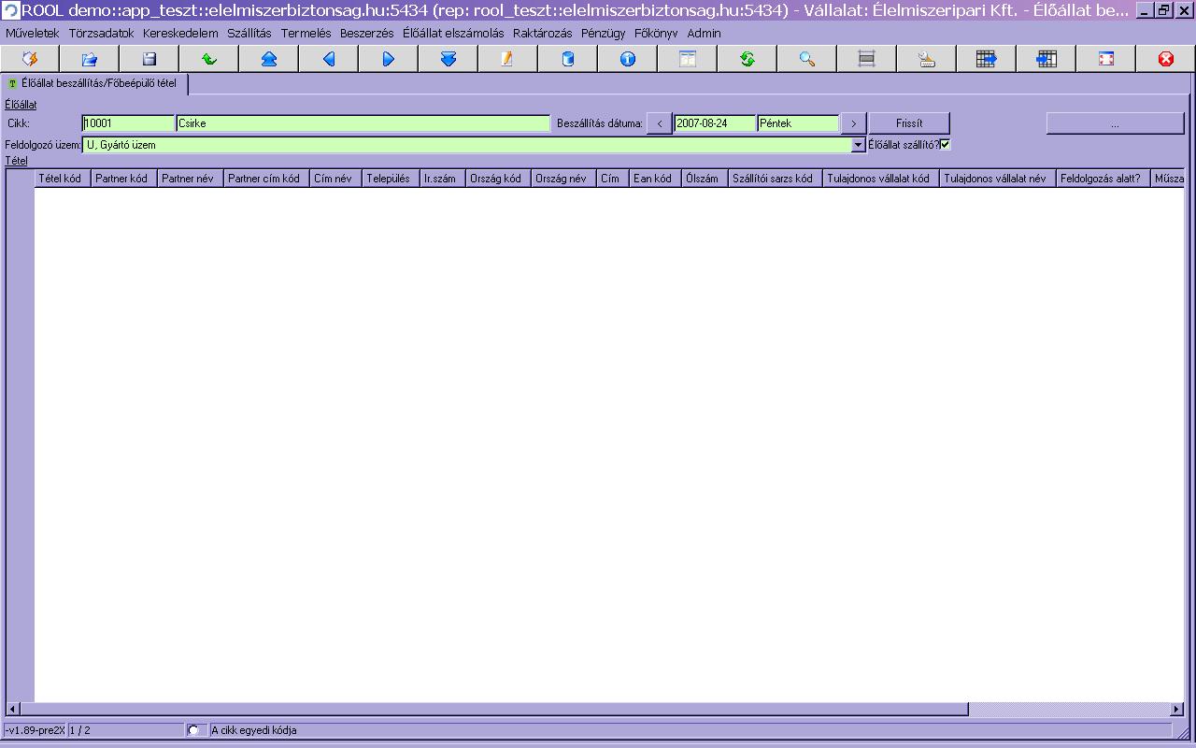Click the magnifying glass search icon
Screen dimensions: 1196x748
pos(807,59)
